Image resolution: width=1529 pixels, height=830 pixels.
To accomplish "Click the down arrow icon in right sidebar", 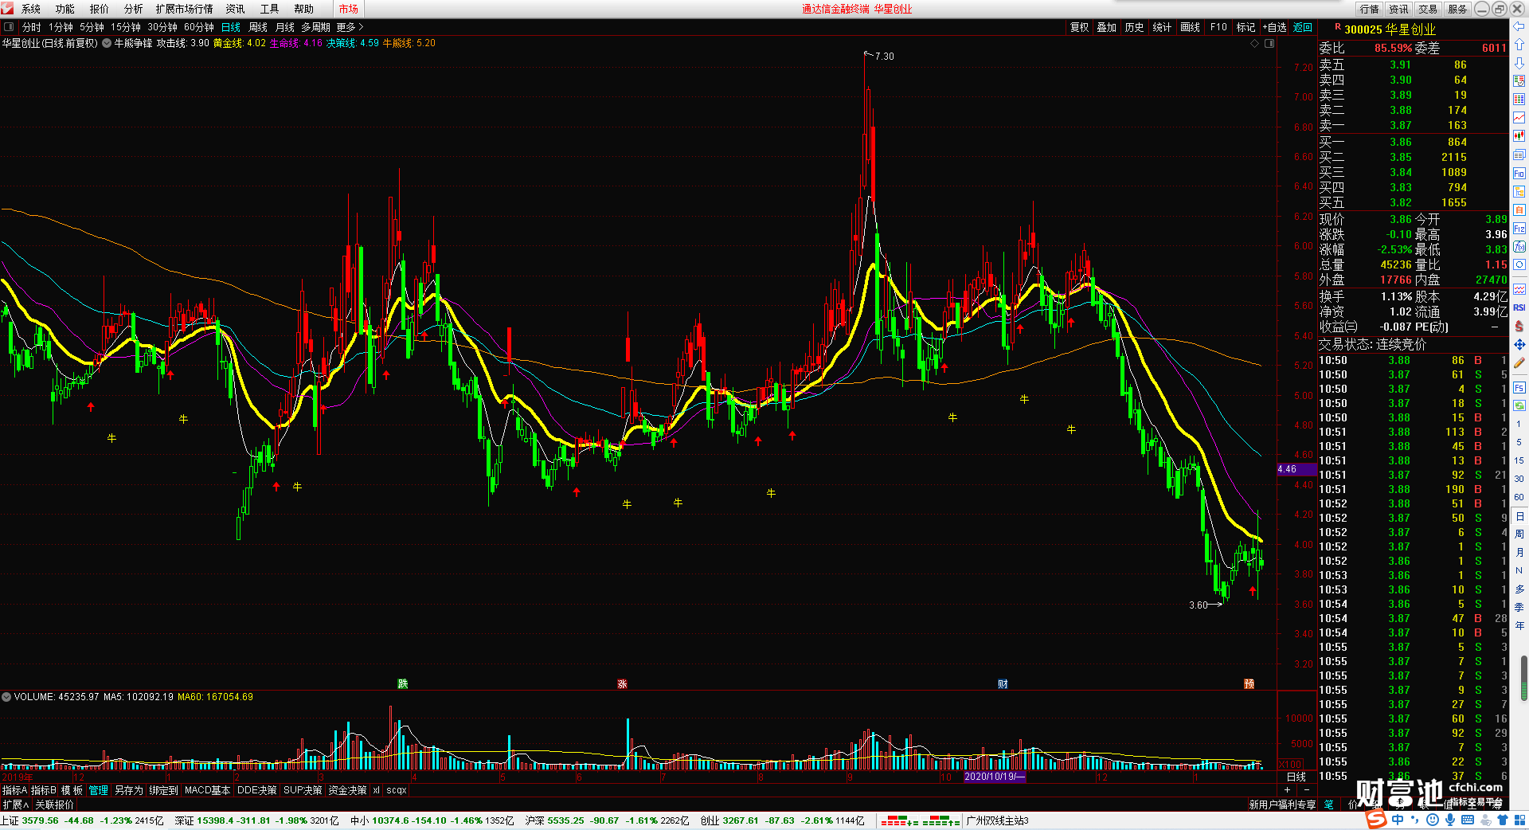I will 1519,63.
